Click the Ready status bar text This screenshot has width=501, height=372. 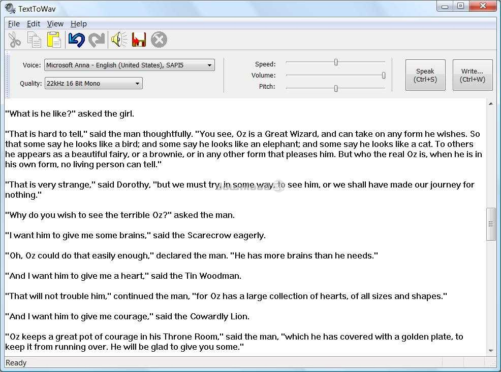coord(16,363)
